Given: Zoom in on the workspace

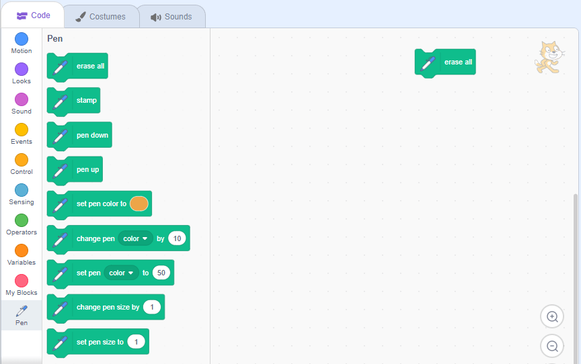Looking at the screenshot, I should click(x=552, y=316).
